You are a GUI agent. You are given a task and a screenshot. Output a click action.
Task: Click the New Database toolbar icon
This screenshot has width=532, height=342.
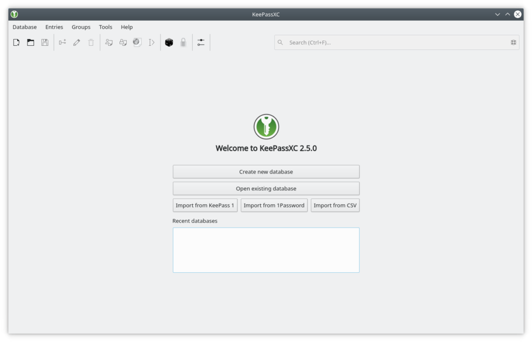pos(16,43)
